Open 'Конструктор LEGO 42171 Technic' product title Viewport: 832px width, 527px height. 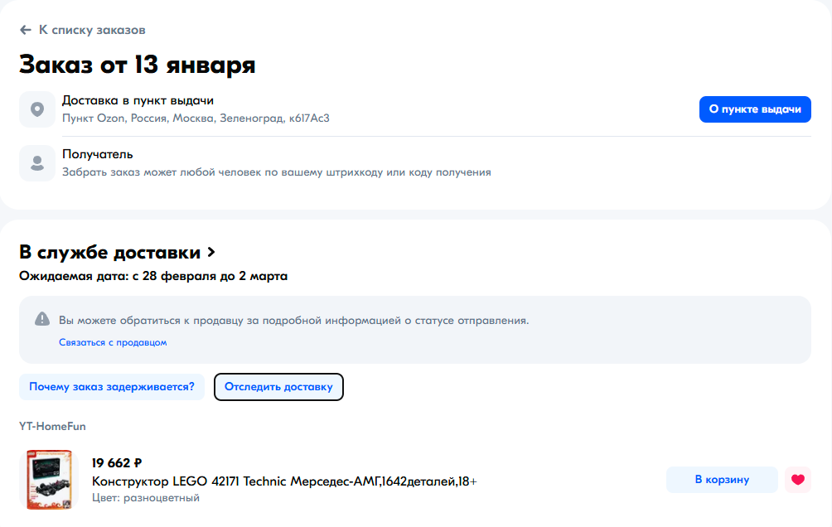click(284, 481)
